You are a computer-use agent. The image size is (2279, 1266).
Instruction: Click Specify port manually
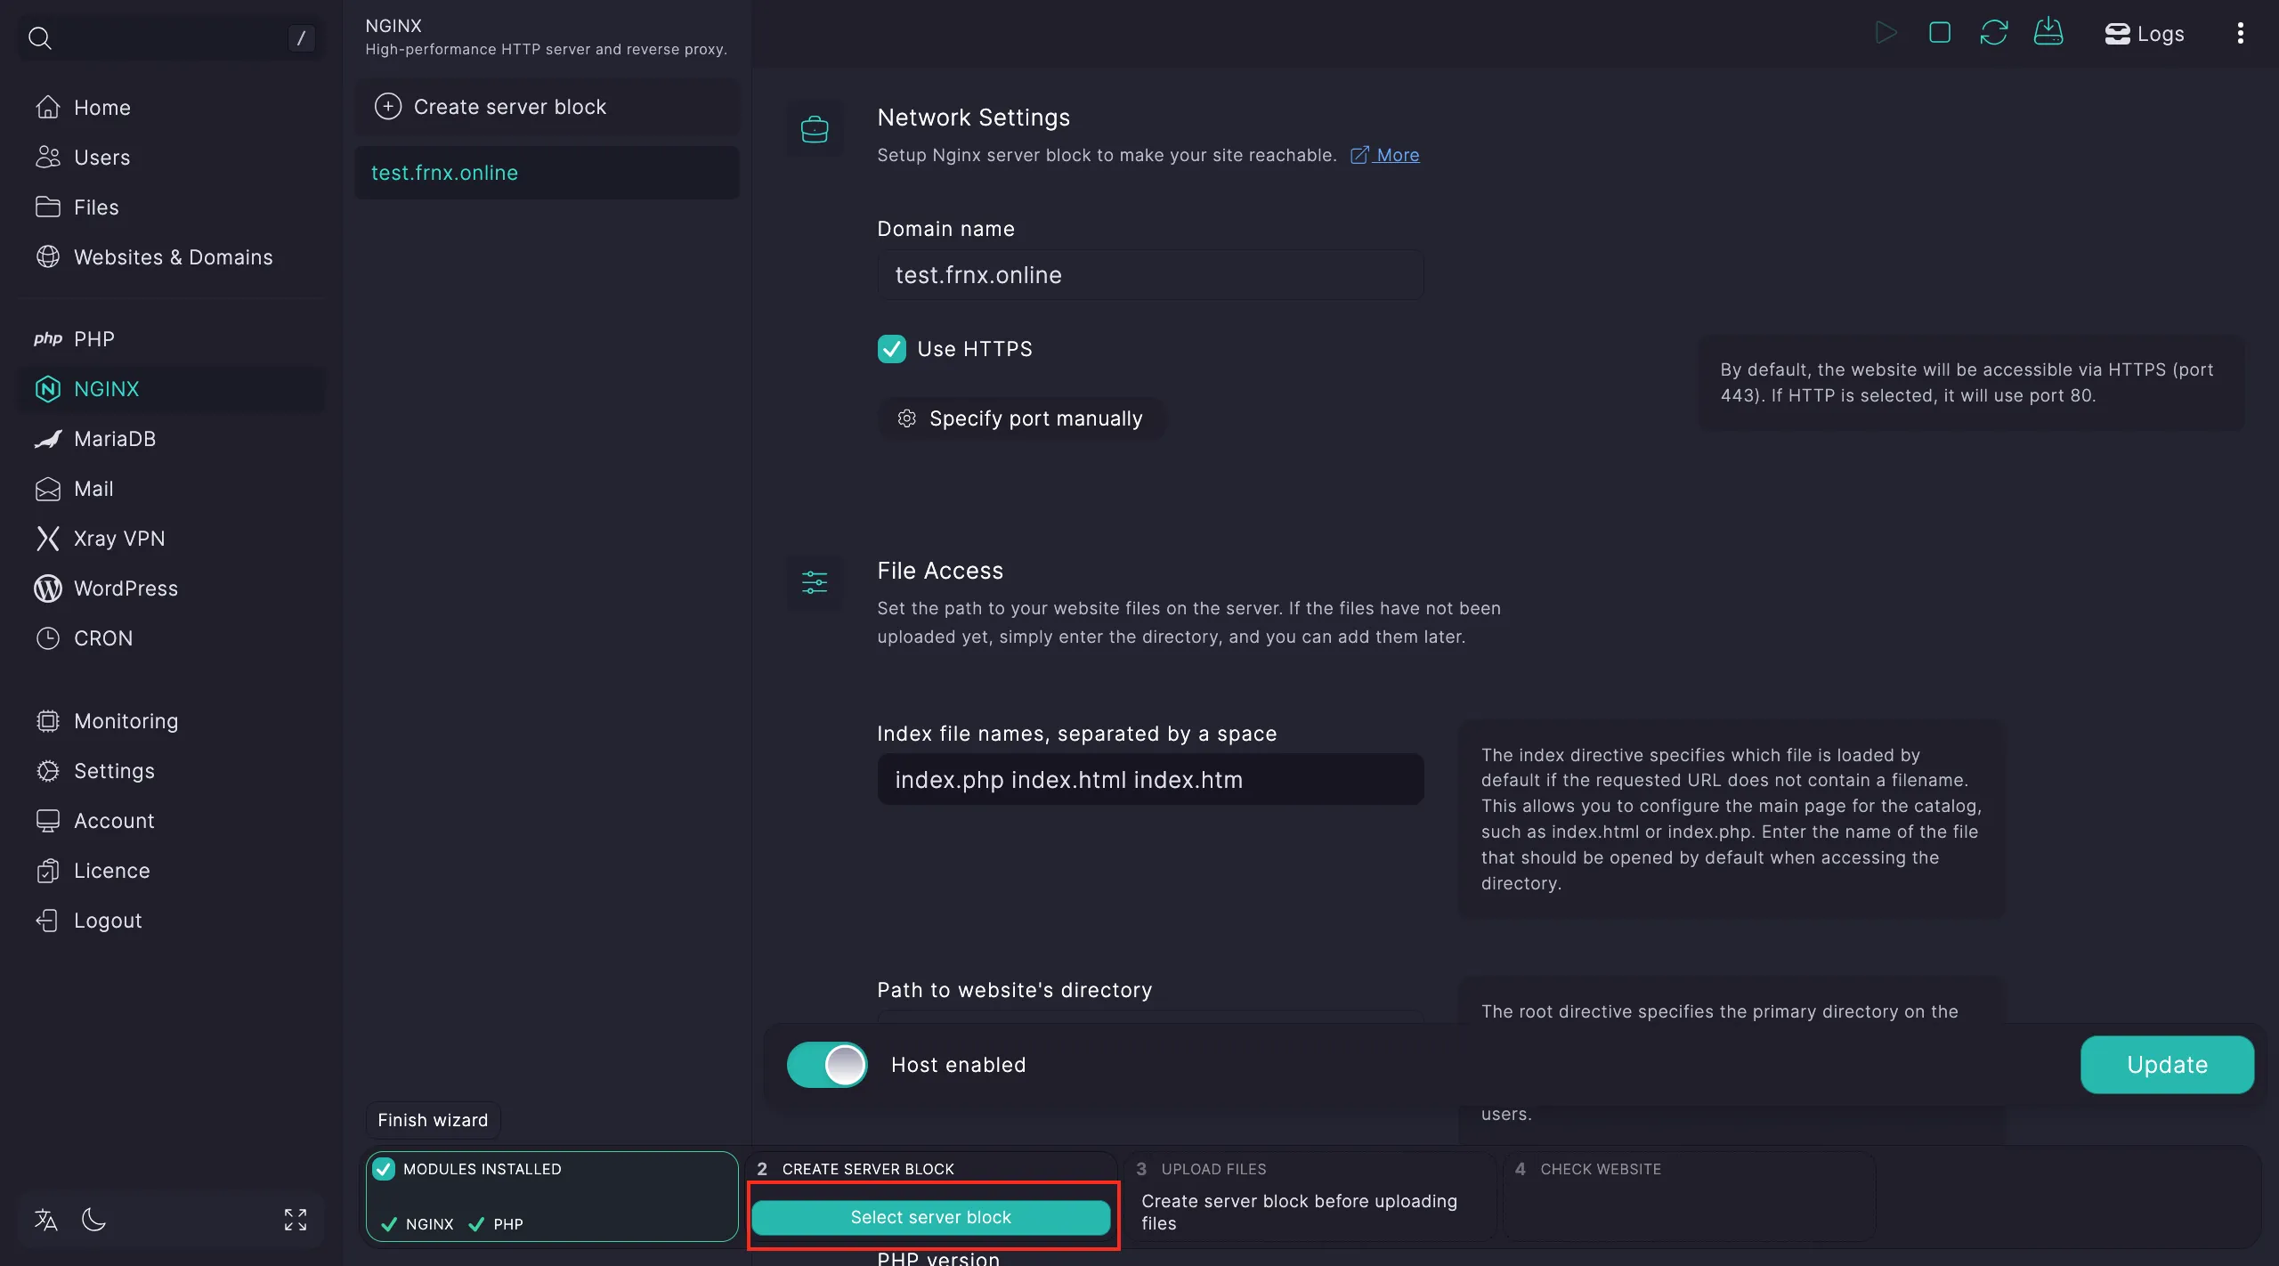click(x=1020, y=418)
